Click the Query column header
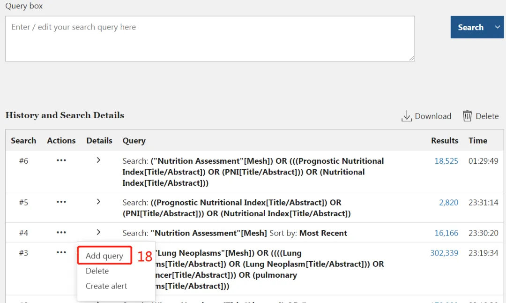The height and width of the screenshot is (303, 506). click(x=134, y=141)
